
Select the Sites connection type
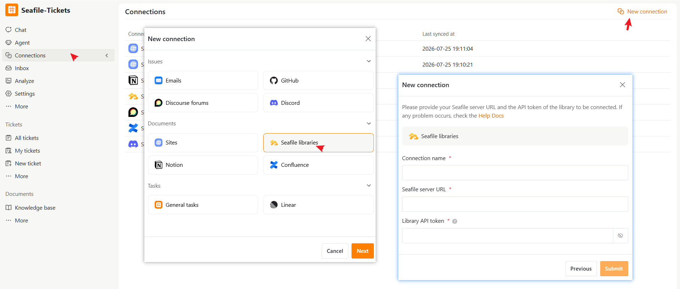(203, 142)
